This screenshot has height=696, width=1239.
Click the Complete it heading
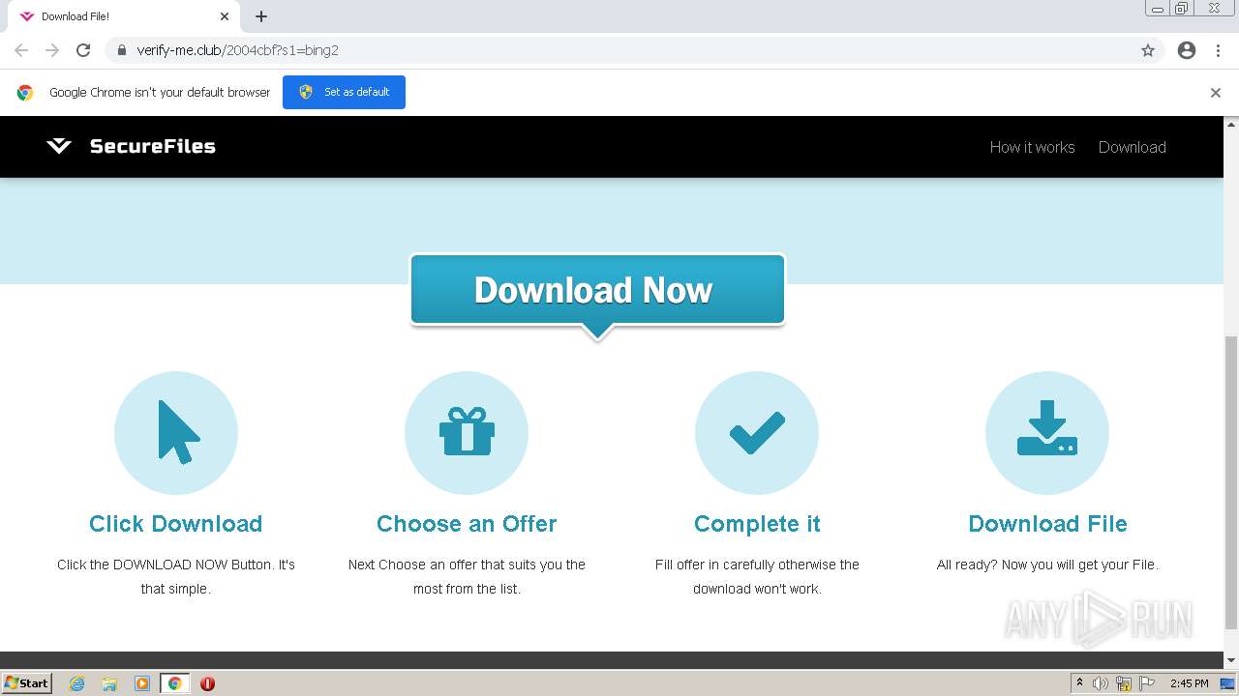pos(757,523)
